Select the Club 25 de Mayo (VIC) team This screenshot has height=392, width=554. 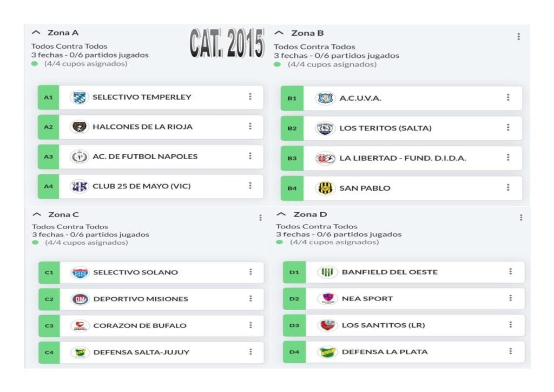[x=142, y=186]
